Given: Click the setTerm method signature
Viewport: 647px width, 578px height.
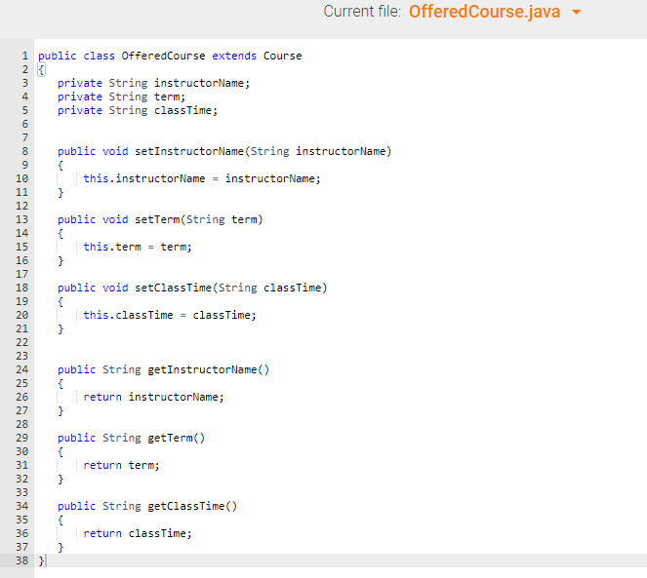Looking at the screenshot, I should (160, 219).
